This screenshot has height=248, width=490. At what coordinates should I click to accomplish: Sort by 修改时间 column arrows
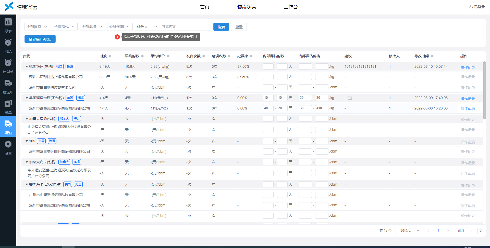[x=432, y=56]
